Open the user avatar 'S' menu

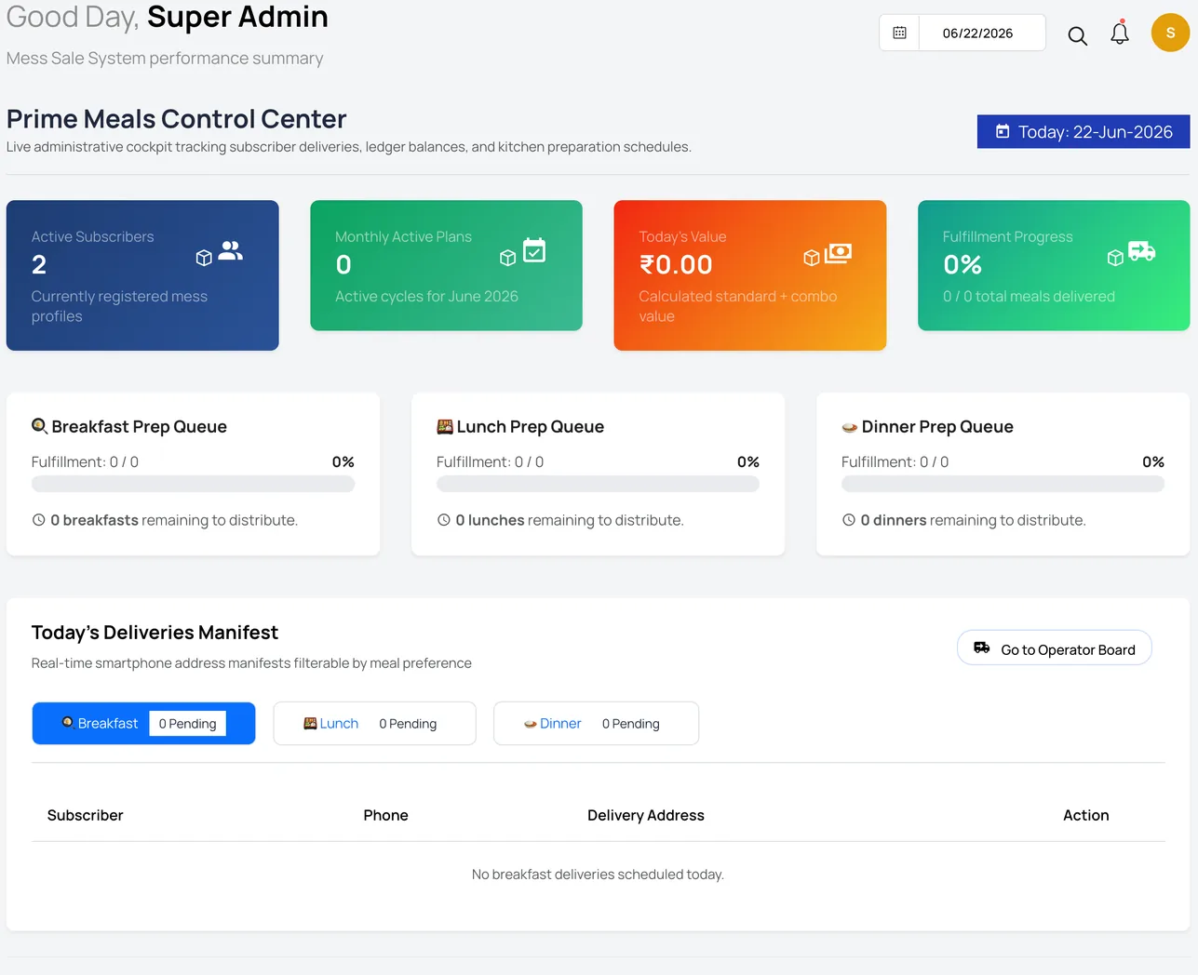[x=1170, y=33]
